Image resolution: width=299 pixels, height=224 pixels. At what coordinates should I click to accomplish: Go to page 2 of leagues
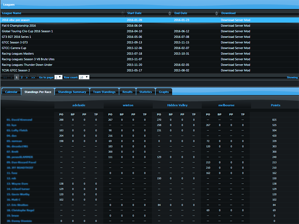click(22, 77)
